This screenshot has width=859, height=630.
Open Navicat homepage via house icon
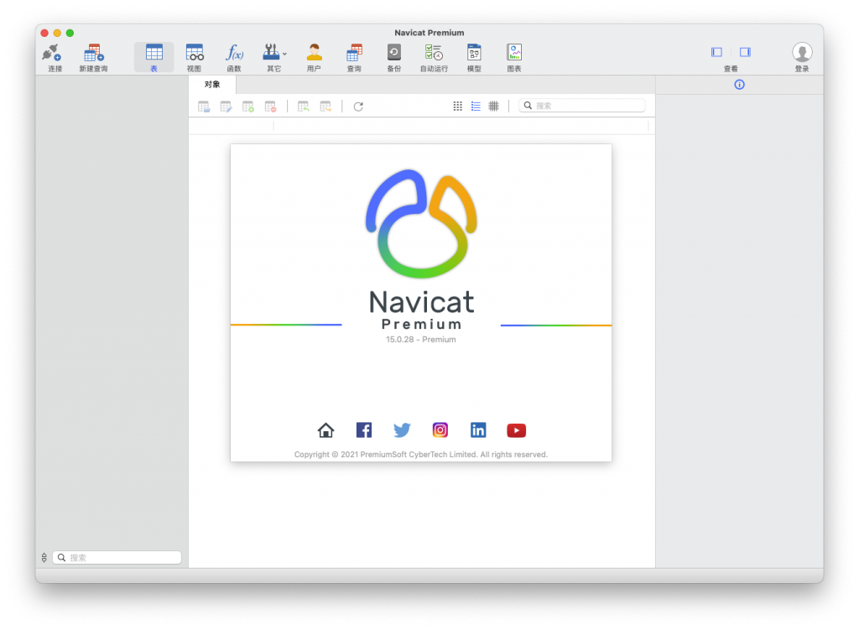click(x=326, y=430)
